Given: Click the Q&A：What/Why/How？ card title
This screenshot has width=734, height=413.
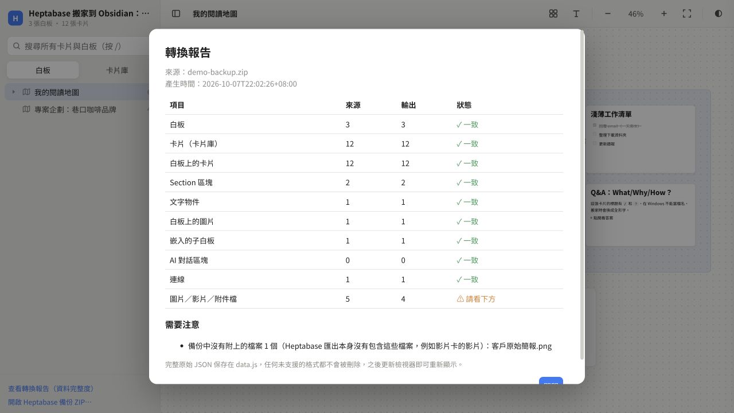Looking at the screenshot, I should [x=631, y=193].
